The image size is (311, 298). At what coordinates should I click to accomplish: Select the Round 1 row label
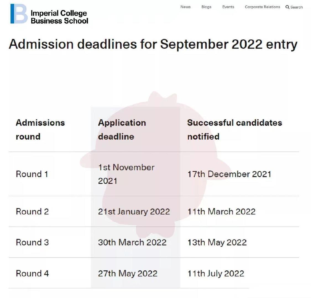32,174
